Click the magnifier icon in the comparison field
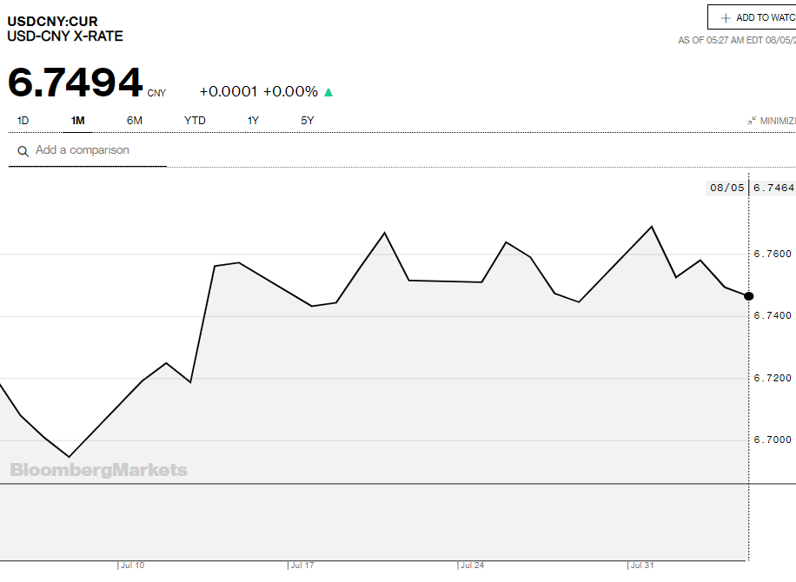This screenshot has height=582, width=796. point(23,151)
